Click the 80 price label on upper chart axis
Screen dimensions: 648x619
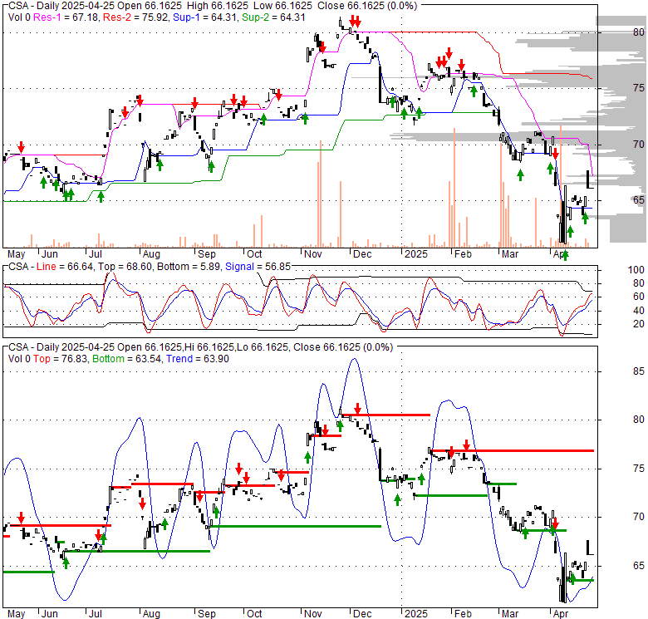coord(639,32)
